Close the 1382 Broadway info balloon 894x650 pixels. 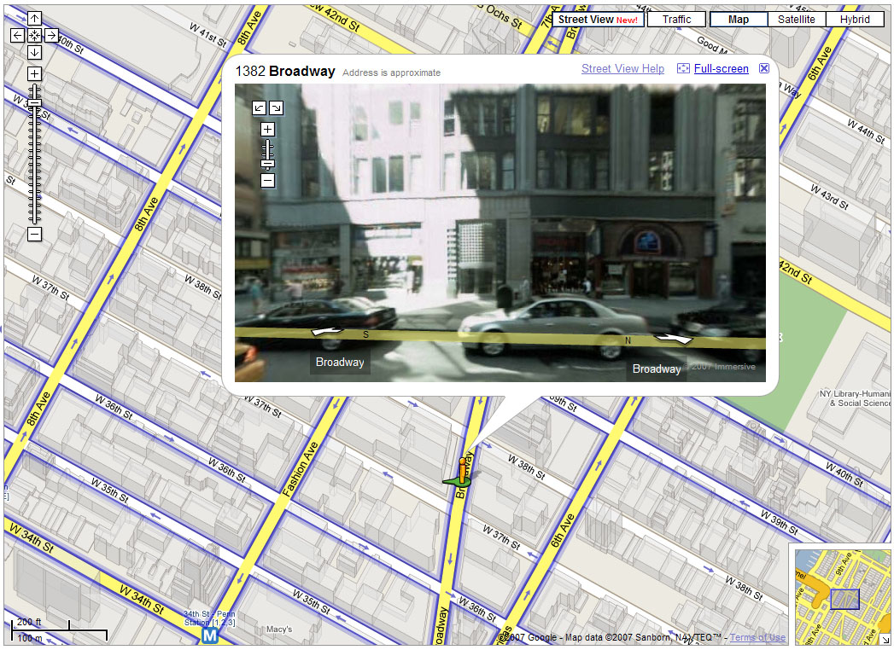(x=764, y=67)
